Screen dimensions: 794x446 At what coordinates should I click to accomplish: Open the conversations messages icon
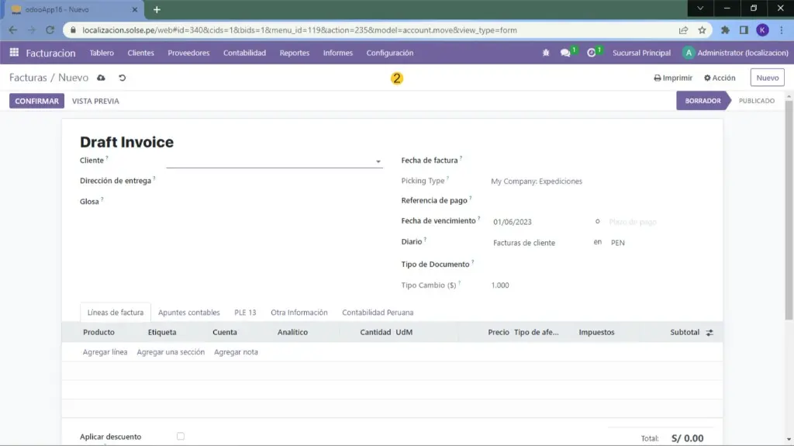[566, 53]
